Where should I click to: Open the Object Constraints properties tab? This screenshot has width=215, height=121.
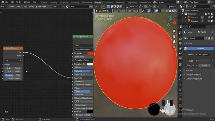tap(180, 90)
